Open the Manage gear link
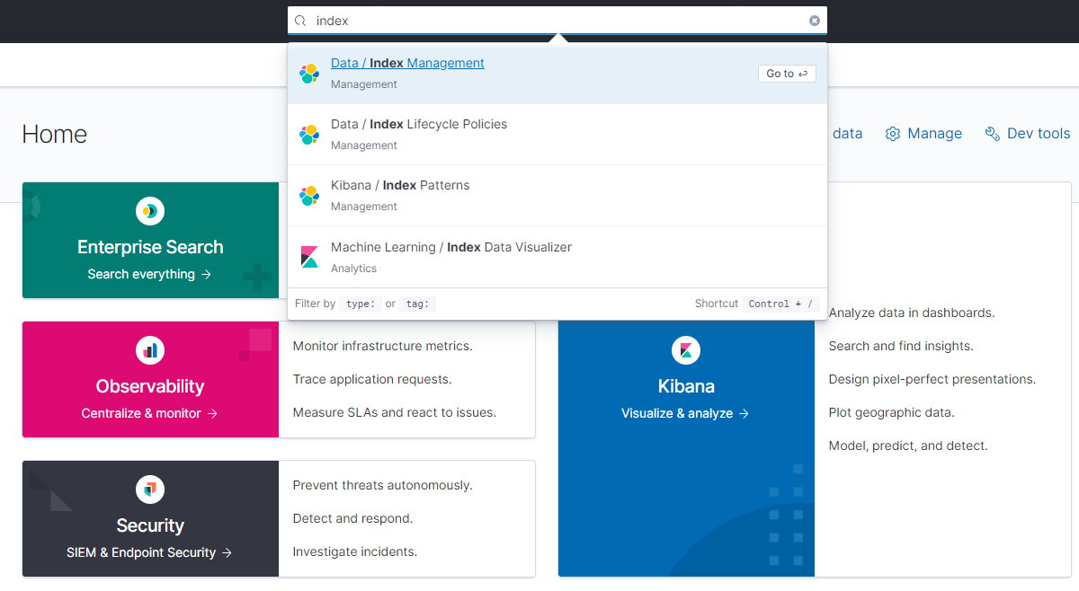The width and height of the screenshot is (1079, 591). pos(923,134)
